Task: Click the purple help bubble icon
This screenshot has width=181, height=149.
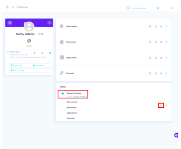Action: point(176,135)
